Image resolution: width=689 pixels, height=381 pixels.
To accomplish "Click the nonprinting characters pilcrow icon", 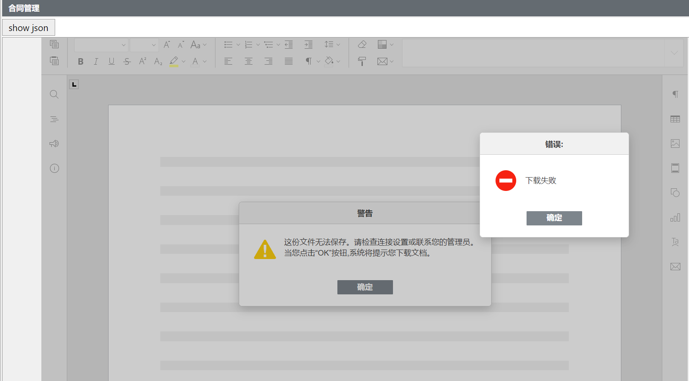I will 309,61.
